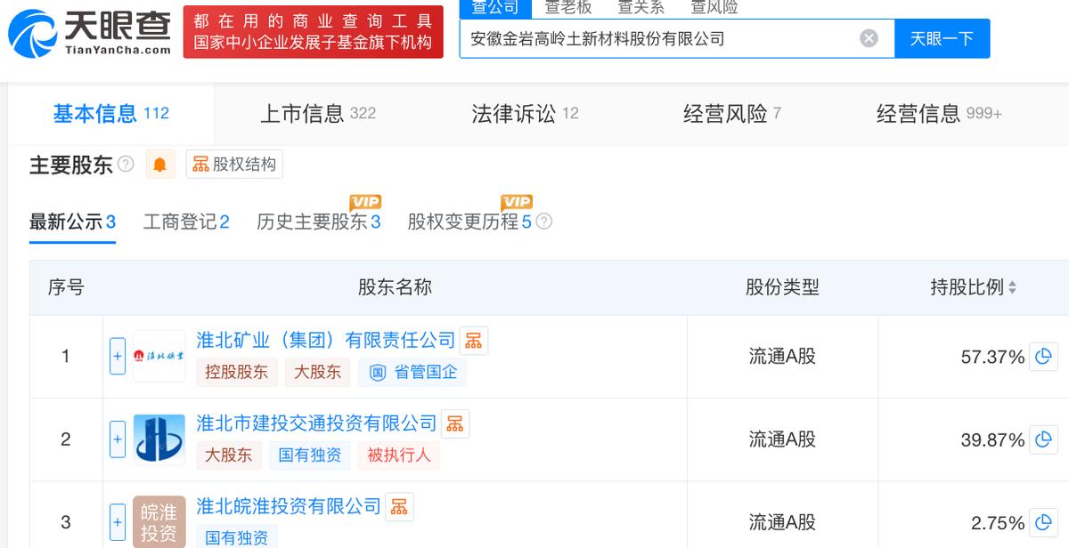1069x548 pixels.
Task: Click the orange bell alert icon
Action: [159, 165]
